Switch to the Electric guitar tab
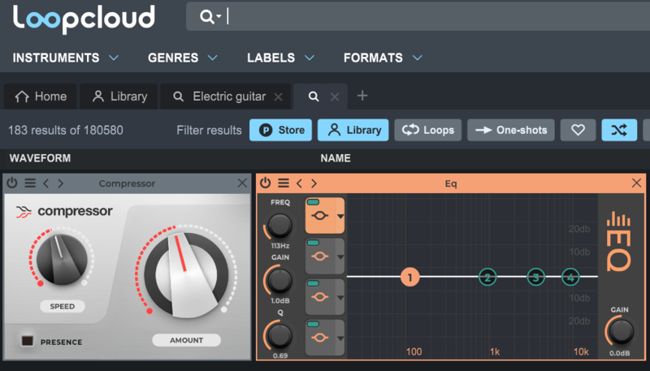 [x=227, y=96]
